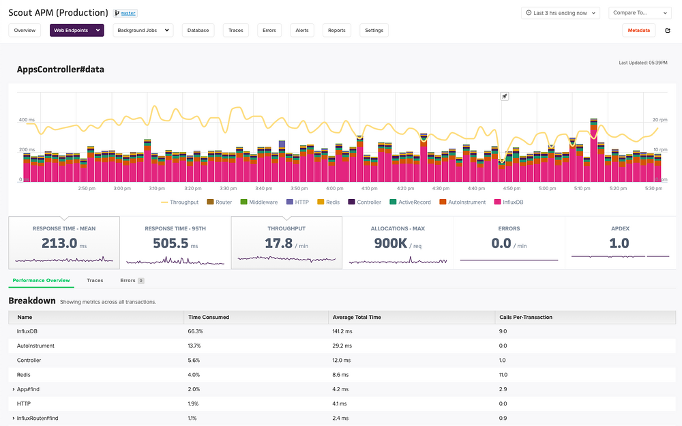This screenshot has width=682, height=426.
Task: Click the HTTP row name in Breakdown
Action: (x=24, y=404)
